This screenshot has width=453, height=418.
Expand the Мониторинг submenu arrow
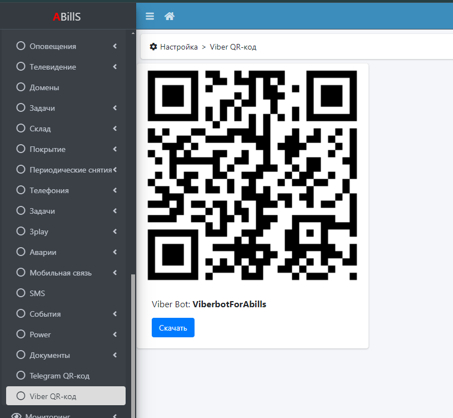click(115, 416)
